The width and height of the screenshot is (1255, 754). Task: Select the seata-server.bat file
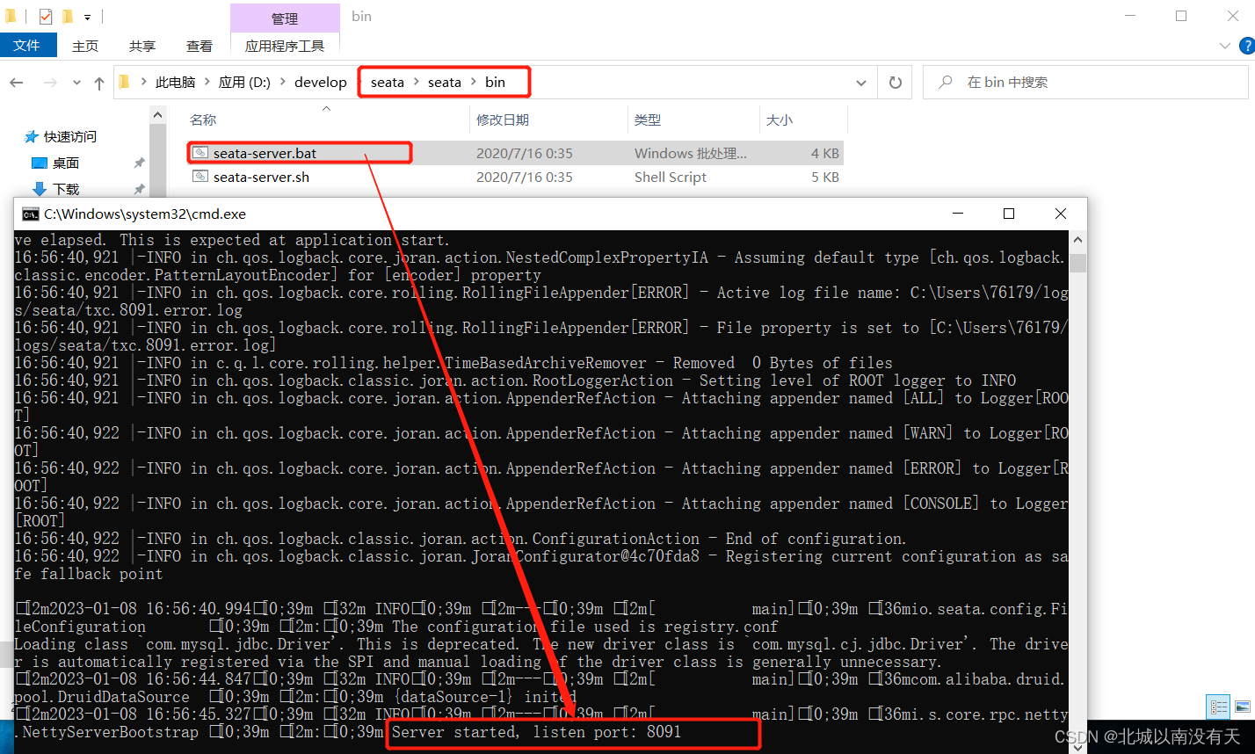point(265,153)
